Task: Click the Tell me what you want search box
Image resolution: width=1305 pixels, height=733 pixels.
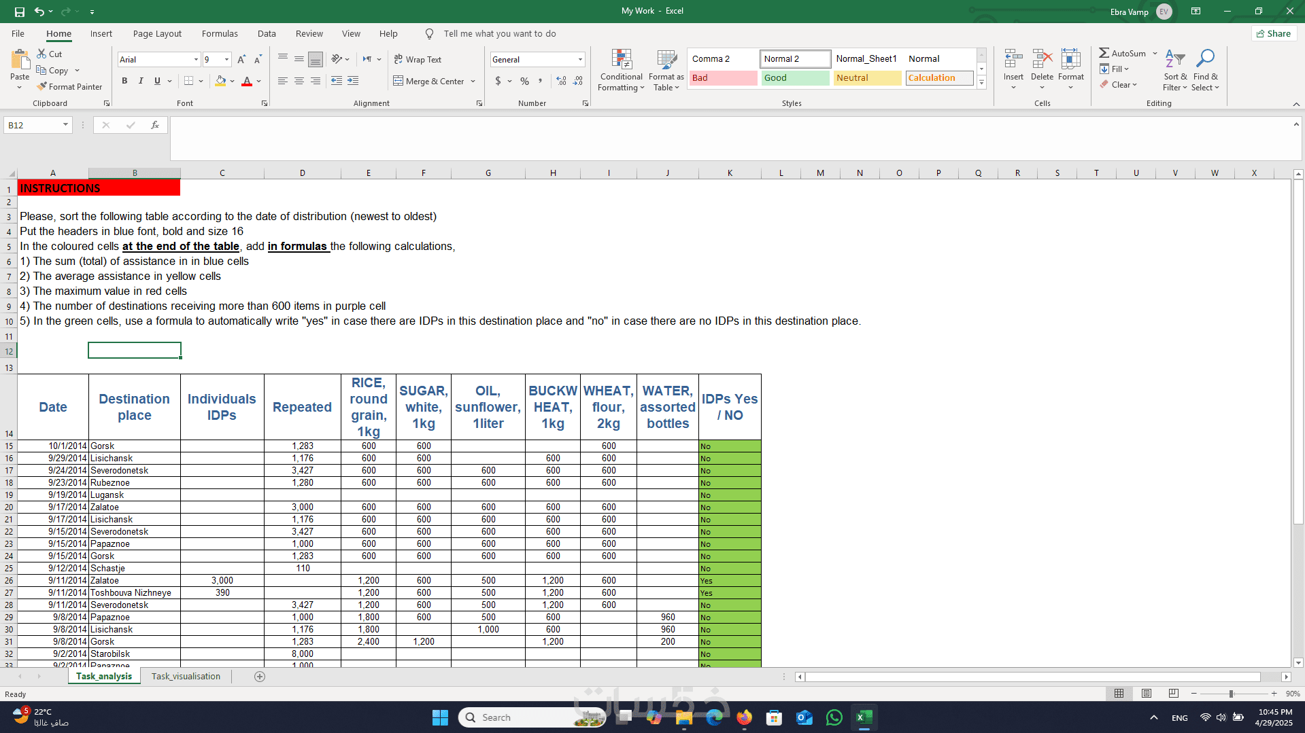Action: pyautogui.click(x=499, y=34)
